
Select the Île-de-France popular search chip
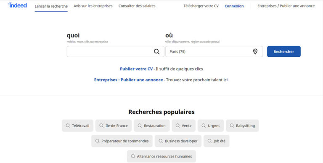click(114, 126)
